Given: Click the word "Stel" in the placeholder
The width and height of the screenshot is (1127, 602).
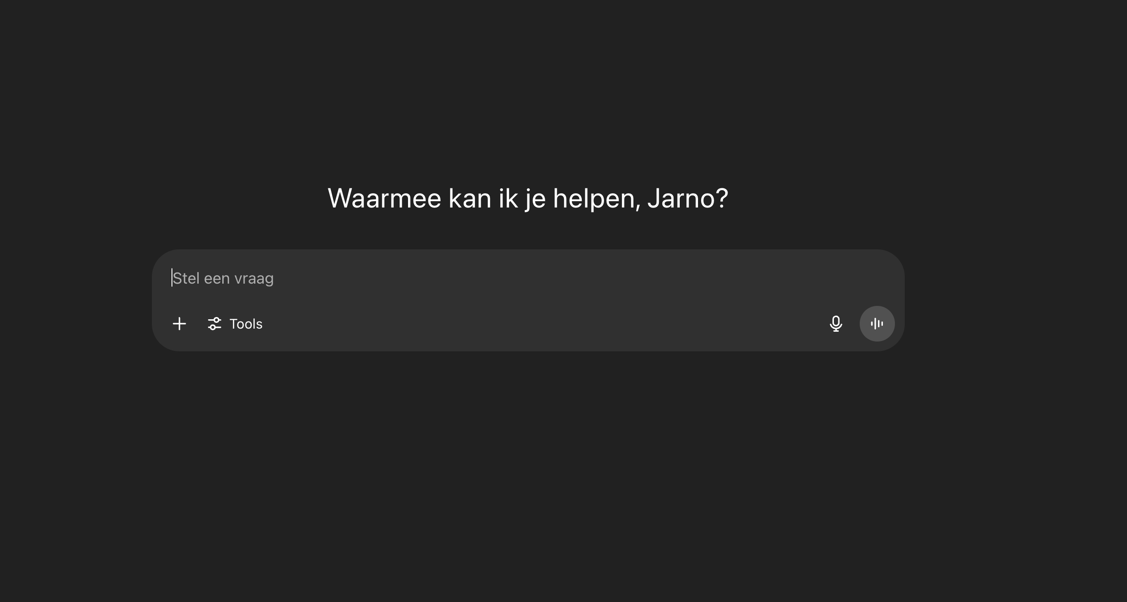Looking at the screenshot, I should point(186,278).
